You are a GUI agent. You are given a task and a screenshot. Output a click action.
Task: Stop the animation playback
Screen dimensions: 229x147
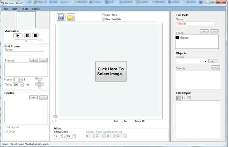[35, 36]
